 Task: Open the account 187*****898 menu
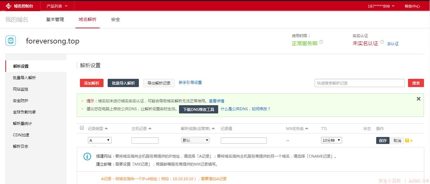(381, 6)
